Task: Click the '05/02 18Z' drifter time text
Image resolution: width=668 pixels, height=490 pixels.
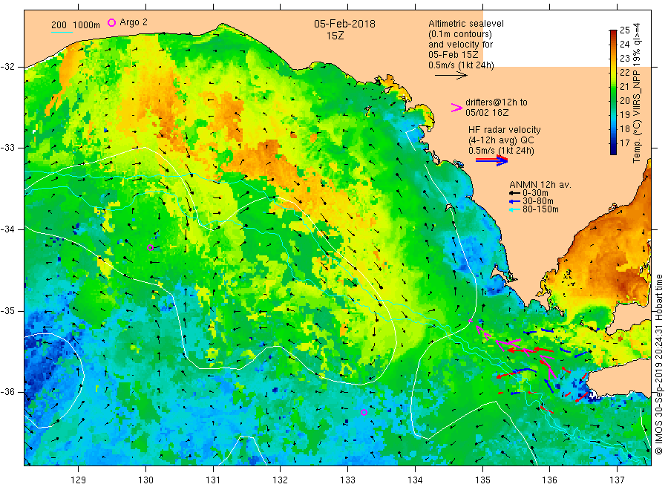Action: [487, 113]
